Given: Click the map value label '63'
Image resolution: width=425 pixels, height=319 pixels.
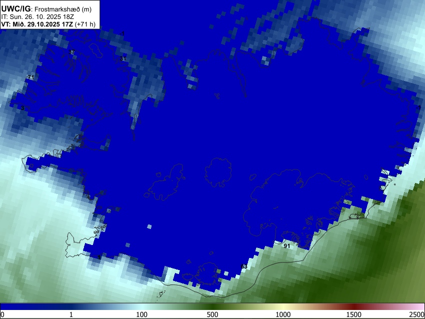Looking at the screenshot, I should click(244, 266).
